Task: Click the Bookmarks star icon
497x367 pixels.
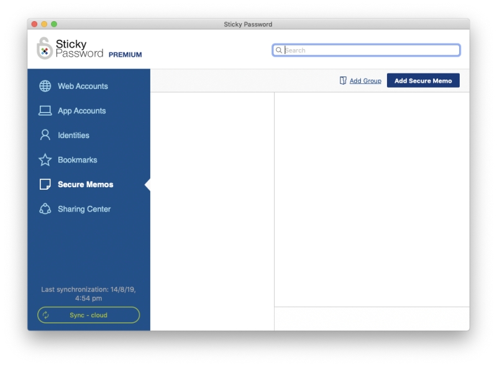Action: 45,160
